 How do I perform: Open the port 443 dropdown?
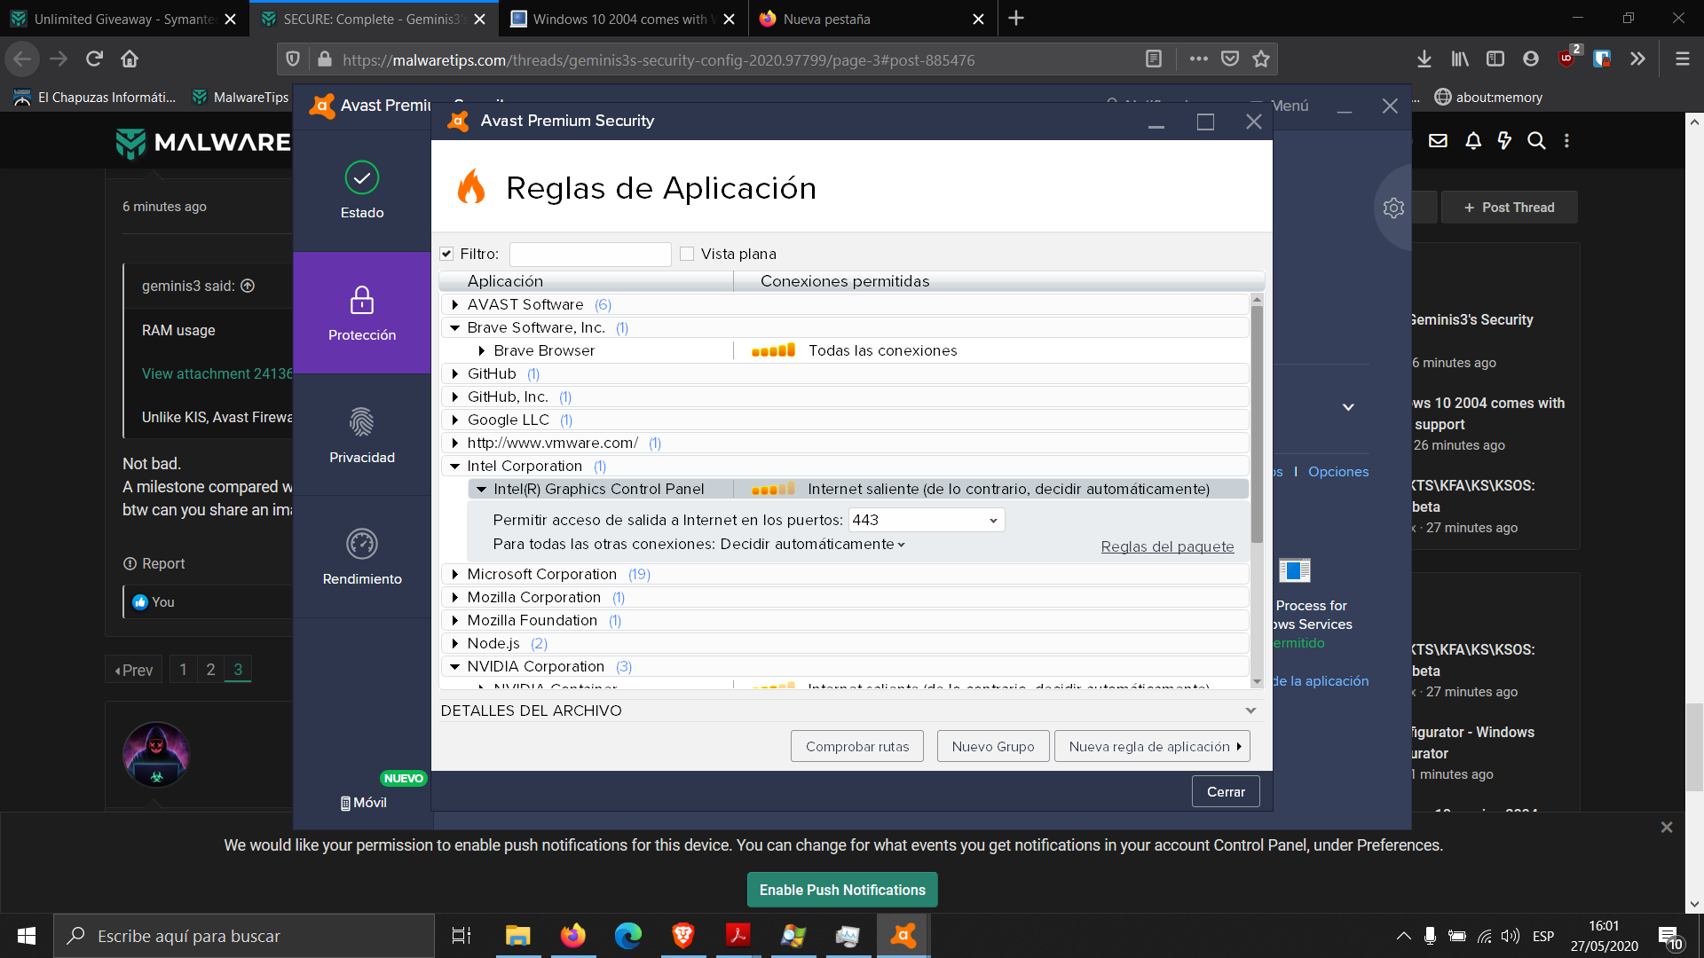coord(992,521)
